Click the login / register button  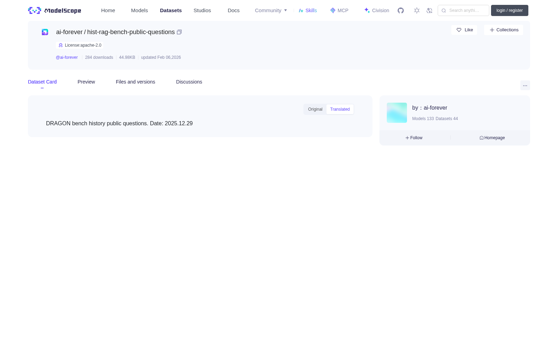tap(510, 10)
